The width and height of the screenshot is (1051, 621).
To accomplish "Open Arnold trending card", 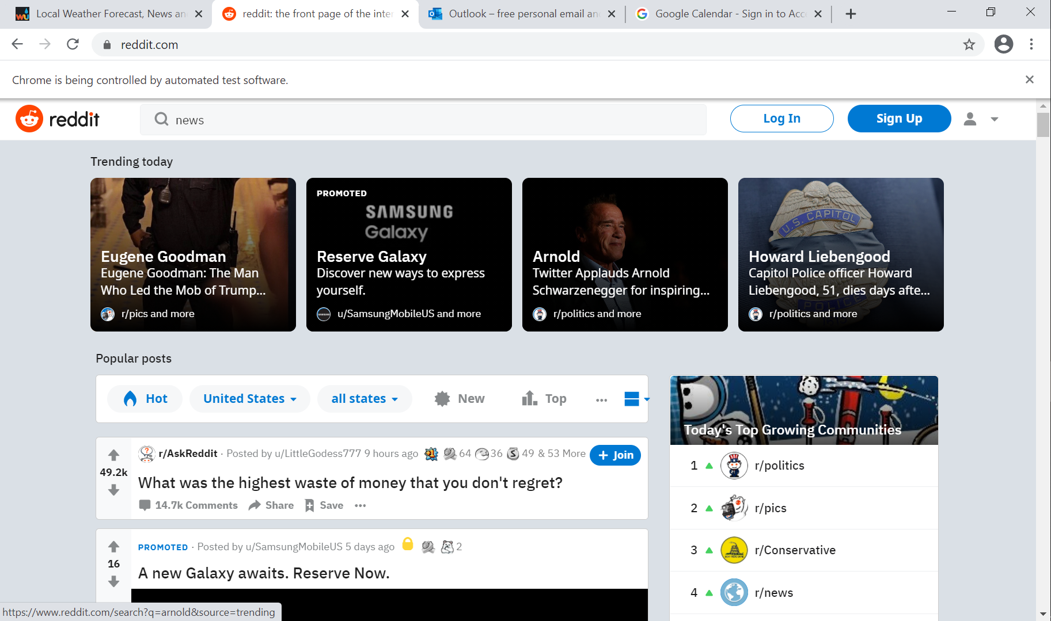I will pyautogui.click(x=625, y=254).
